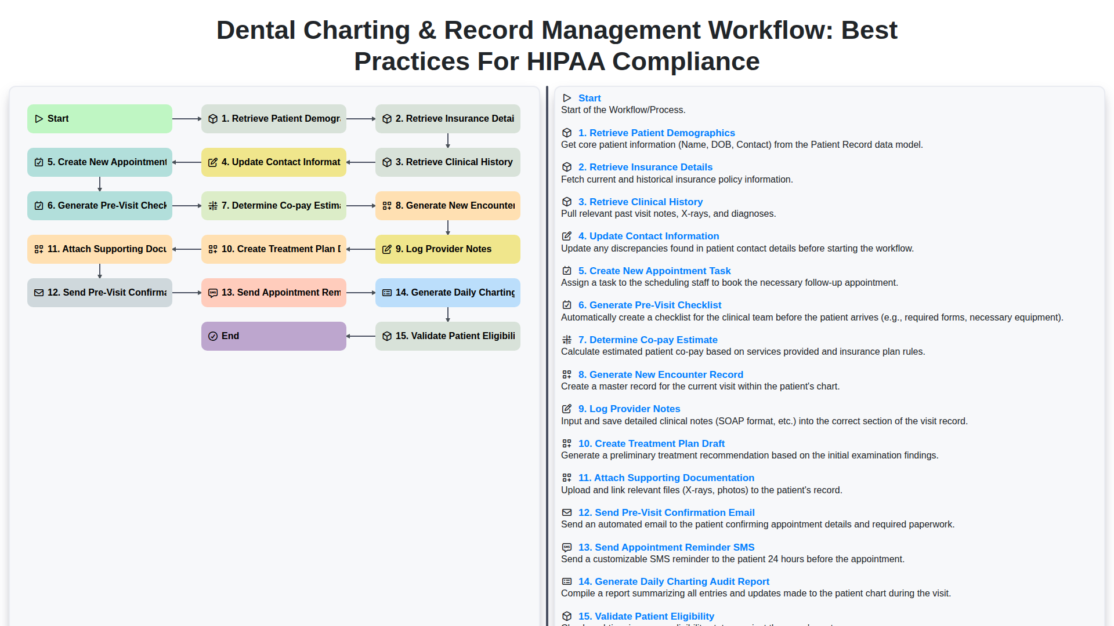Image resolution: width=1114 pixels, height=626 pixels.
Task: Open the 8. Generate New Encounter Record link
Action: click(661, 374)
